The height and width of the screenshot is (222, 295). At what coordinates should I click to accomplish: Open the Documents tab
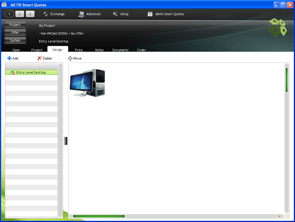[120, 50]
